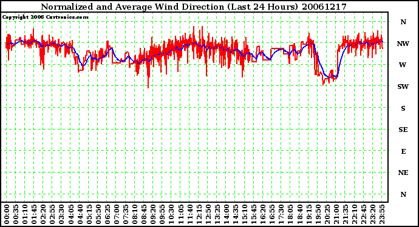The width and height of the screenshot is (419, 227).
Task: Click the 19:50 time label
Action: click(x=318, y=214)
